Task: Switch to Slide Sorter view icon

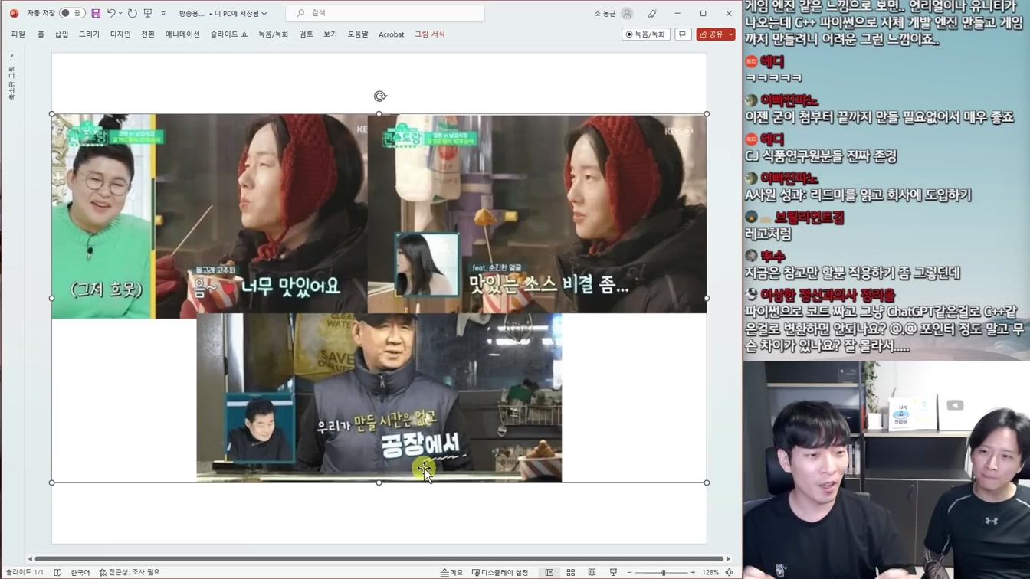Action: [571, 572]
